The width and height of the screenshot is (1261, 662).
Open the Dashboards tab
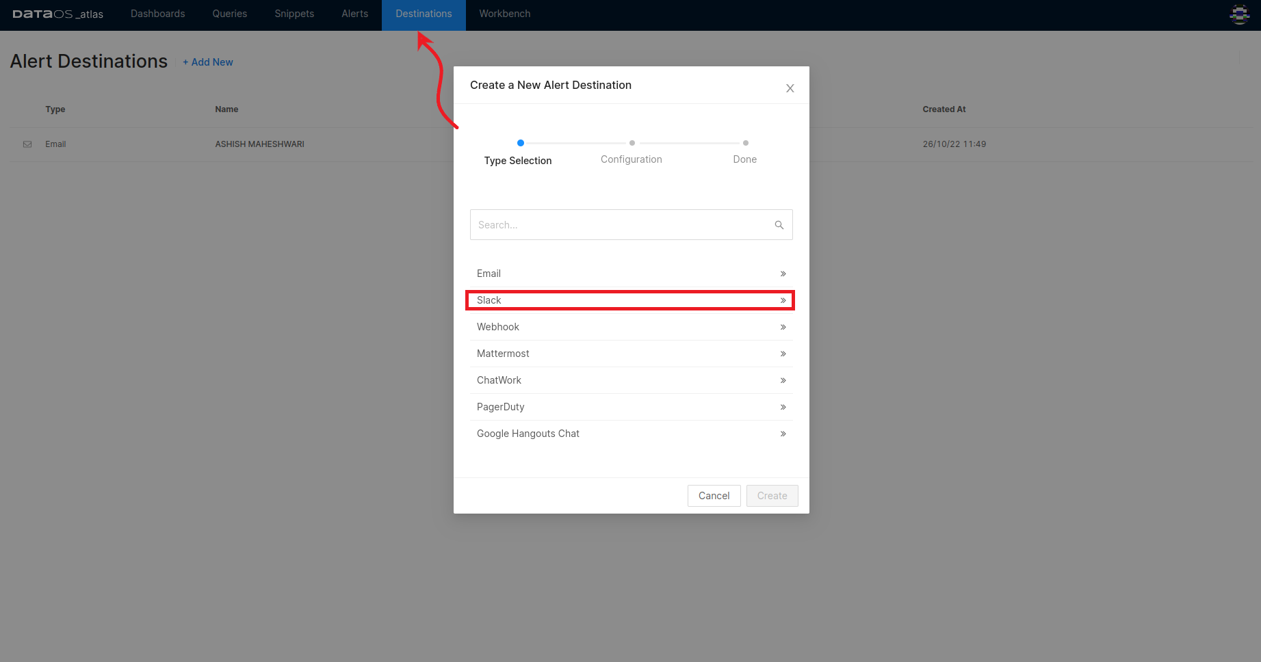coord(158,14)
